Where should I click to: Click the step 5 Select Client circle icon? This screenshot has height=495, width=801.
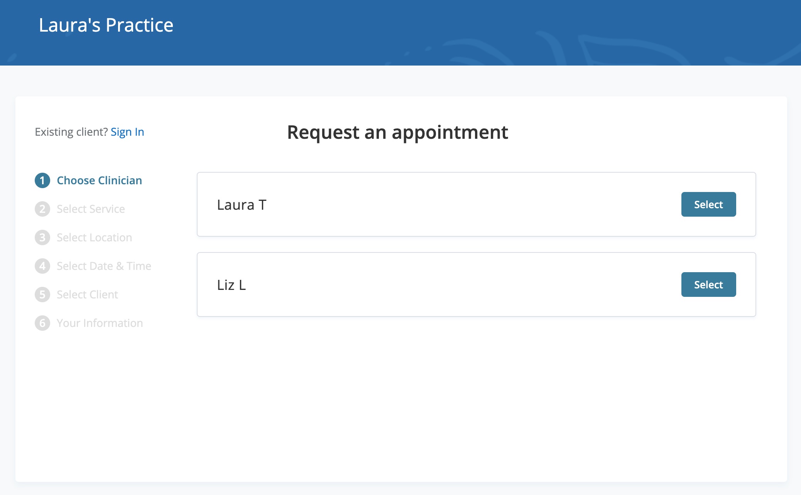[x=42, y=294]
